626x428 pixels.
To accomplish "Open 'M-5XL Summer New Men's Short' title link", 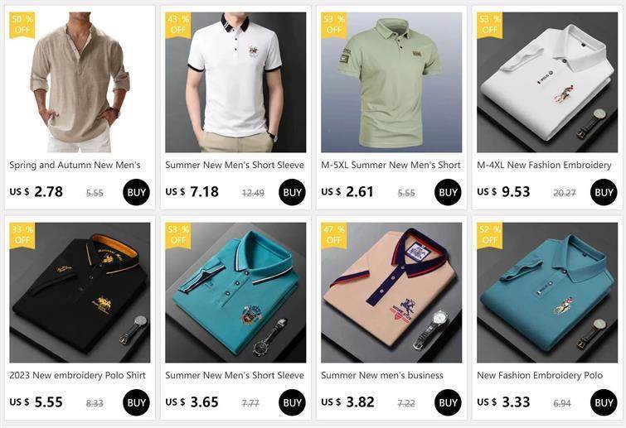I will coord(391,165).
